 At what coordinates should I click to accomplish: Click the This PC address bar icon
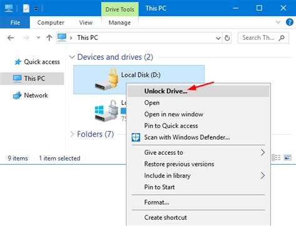pyautogui.click(x=62, y=37)
